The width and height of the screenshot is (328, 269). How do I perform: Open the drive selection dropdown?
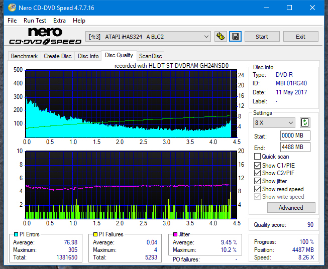[x=148, y=37]
